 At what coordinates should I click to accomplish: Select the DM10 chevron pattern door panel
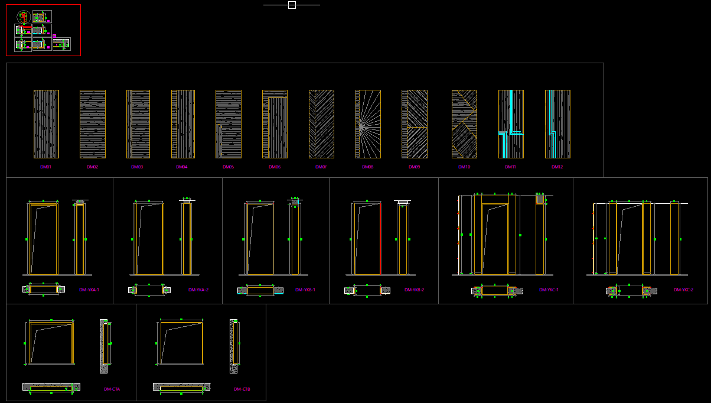pyautogui.click(x=464, y=124)
